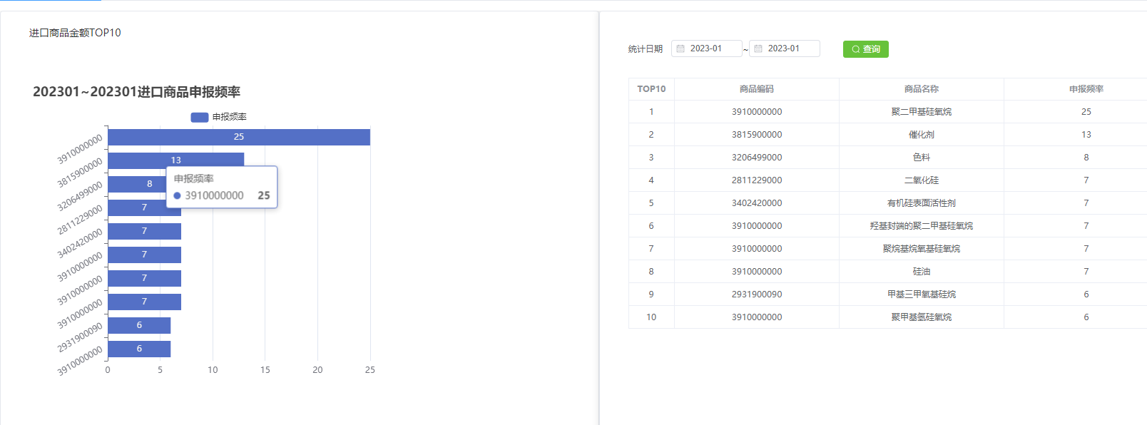Click the 商品编码 column header

757,89
